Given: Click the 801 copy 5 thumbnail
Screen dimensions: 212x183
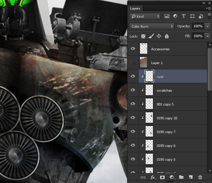Looking at the screenshot, I should click(x=149, y=104).
